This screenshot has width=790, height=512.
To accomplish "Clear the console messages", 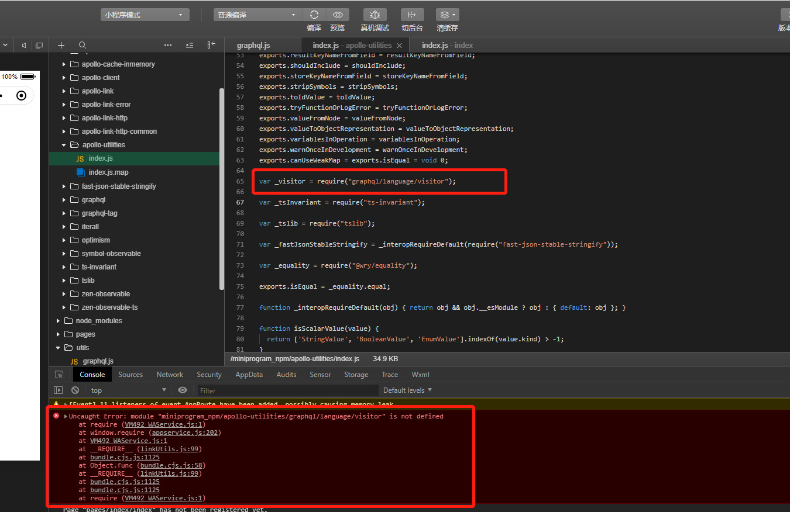I will 75,390.
